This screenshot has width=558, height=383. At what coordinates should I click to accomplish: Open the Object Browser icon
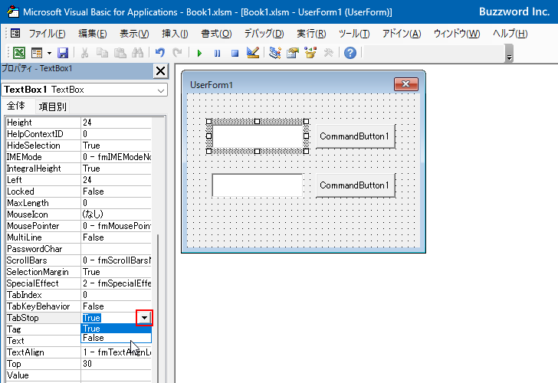tap(310, 53)
